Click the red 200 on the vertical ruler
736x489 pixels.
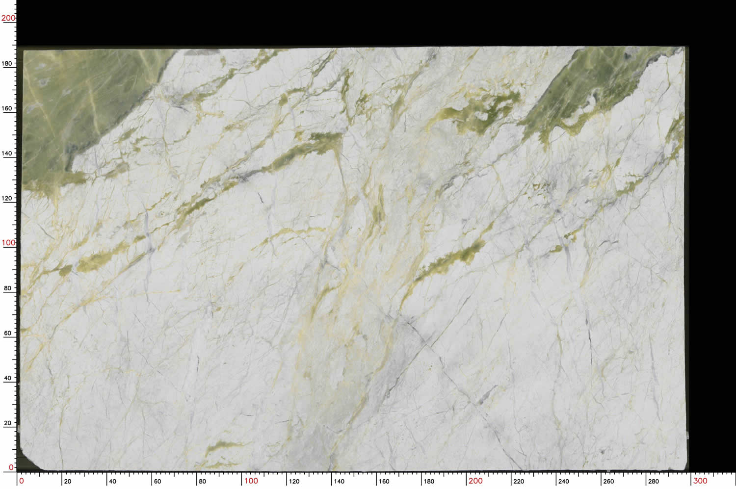click(x=8, y=18)
